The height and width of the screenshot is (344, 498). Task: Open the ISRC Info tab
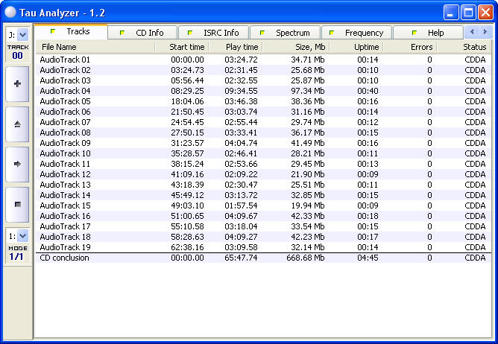tap(215, 33)
